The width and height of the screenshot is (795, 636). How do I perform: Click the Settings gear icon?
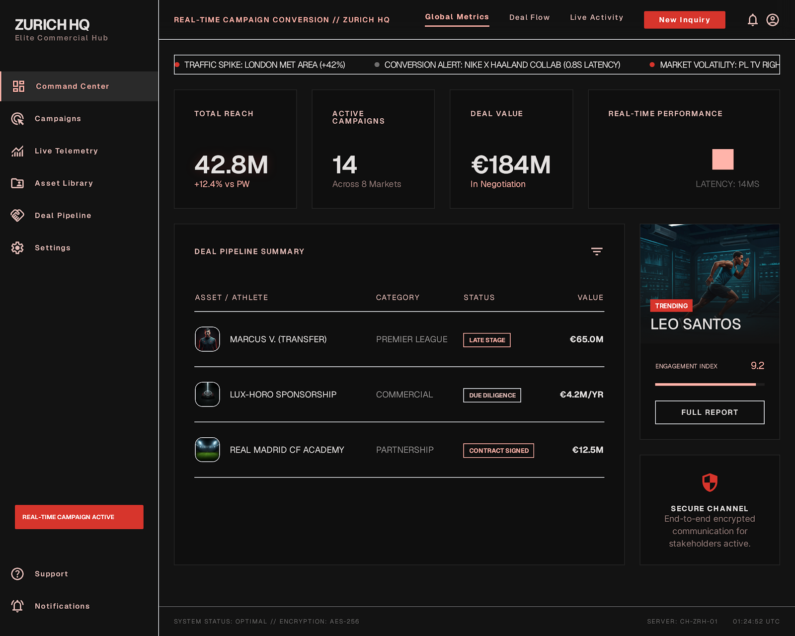click(17, 248)
